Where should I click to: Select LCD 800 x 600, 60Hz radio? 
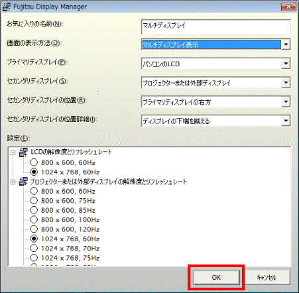(34, 162)
